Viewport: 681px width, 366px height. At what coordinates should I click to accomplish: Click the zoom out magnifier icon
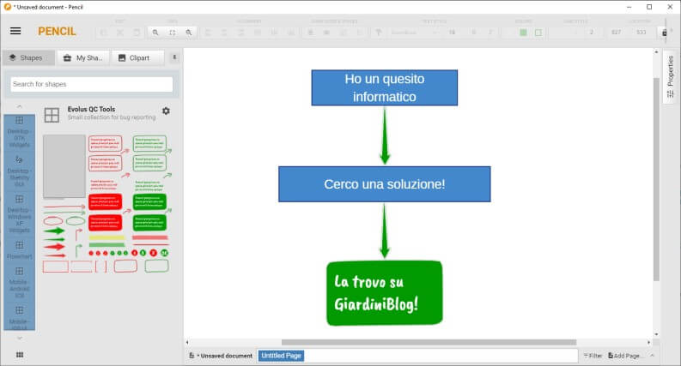(189, 33)
